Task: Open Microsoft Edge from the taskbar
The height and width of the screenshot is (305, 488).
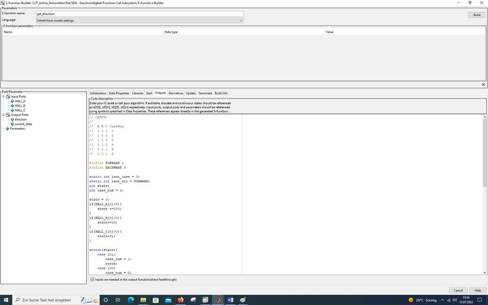Action: coord(131,300)
